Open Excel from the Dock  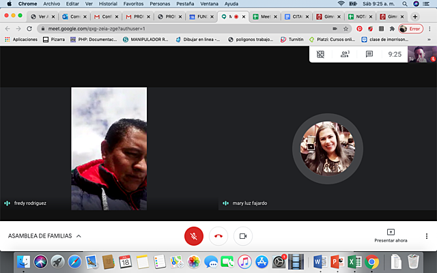(354, 261)
